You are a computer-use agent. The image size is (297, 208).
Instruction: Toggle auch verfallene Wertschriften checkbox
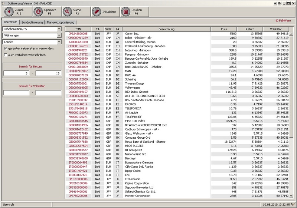6,55
